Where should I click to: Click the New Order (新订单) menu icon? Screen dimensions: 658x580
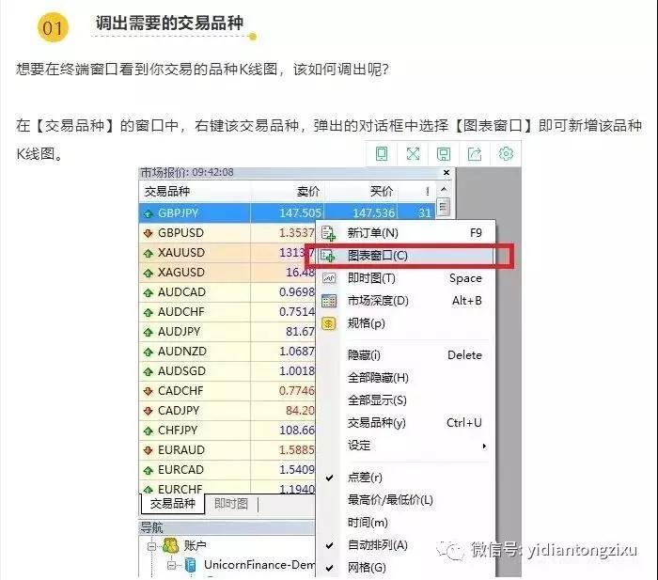pyautogui.click(x=329, y=233)
